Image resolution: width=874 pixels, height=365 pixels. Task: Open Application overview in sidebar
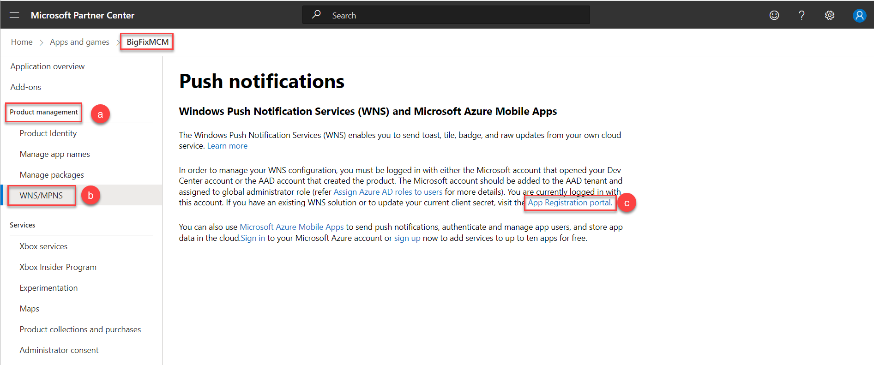48,66
